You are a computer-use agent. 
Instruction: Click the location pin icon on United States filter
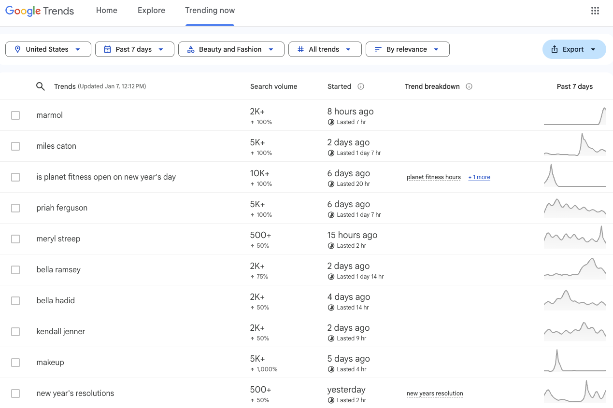[18, 49]
